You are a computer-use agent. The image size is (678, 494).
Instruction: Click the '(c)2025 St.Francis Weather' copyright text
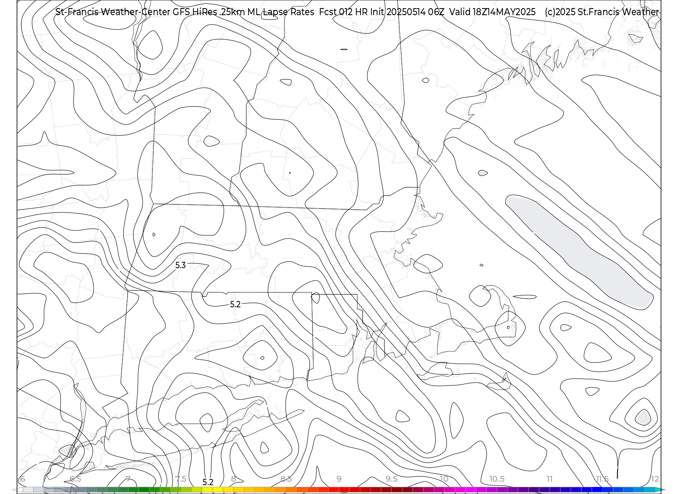click(x=602, y=12)
